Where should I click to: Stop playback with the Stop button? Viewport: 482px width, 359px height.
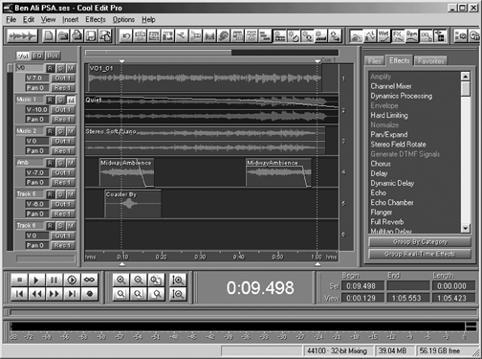[x=19, y=280]
